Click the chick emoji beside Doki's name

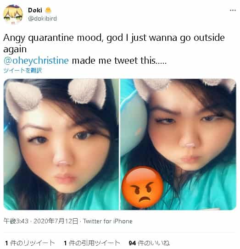tap(48, 11)
